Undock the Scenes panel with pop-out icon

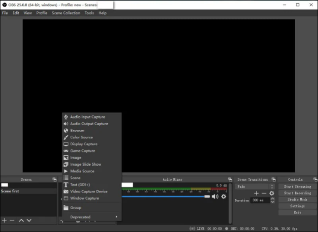pos(54,180)
